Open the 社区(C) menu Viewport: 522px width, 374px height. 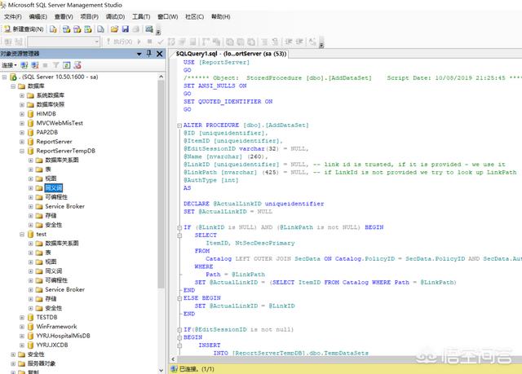coord(194,16)
